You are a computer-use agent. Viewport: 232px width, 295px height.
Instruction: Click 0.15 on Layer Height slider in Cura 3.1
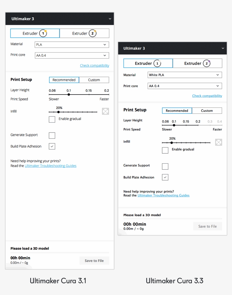(x=89, y=94)
